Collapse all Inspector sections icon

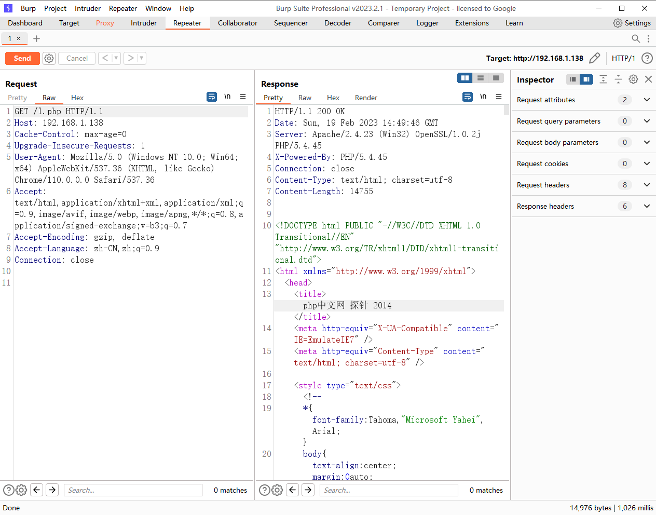(x=618, y=79)
